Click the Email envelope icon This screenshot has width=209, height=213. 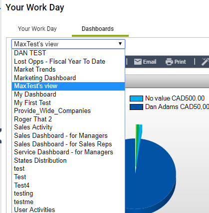tap(138, 62)
